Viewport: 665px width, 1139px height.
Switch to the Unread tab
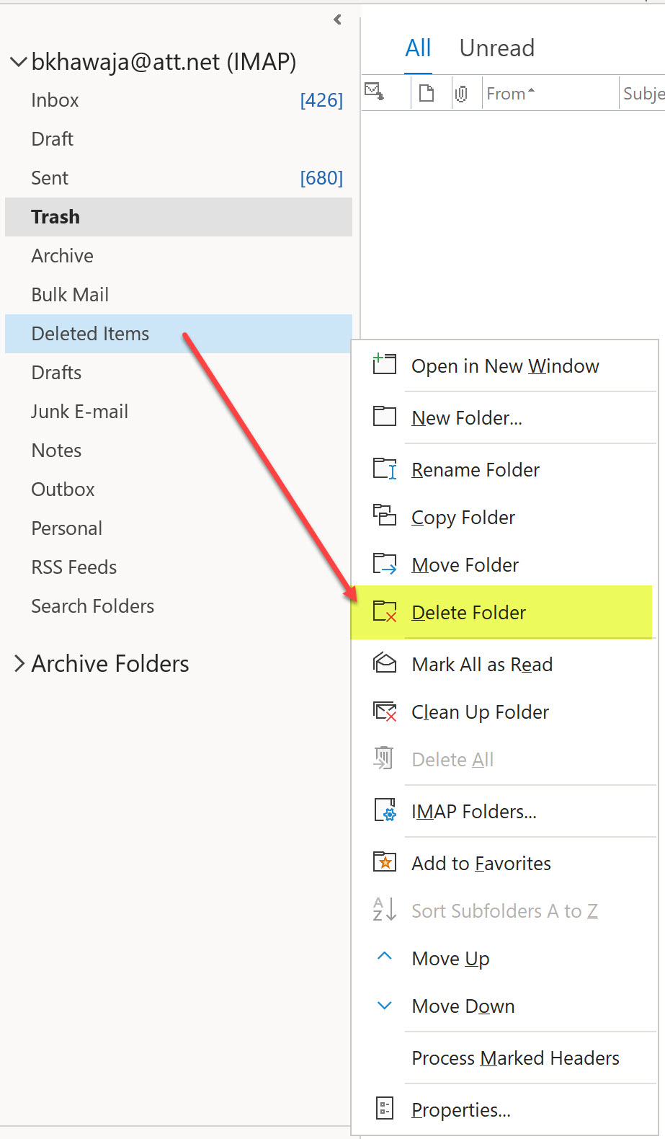click(496, 48)
